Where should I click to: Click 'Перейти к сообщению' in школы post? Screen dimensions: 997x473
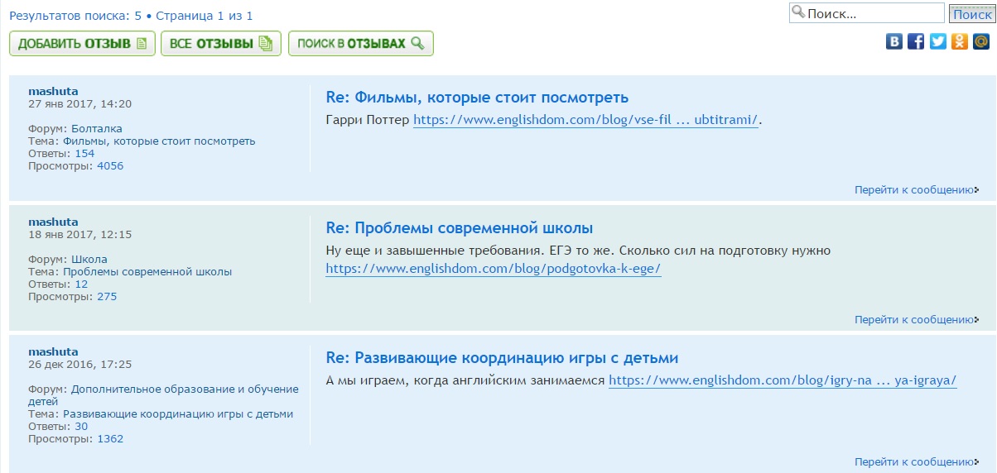pos(916,319)
